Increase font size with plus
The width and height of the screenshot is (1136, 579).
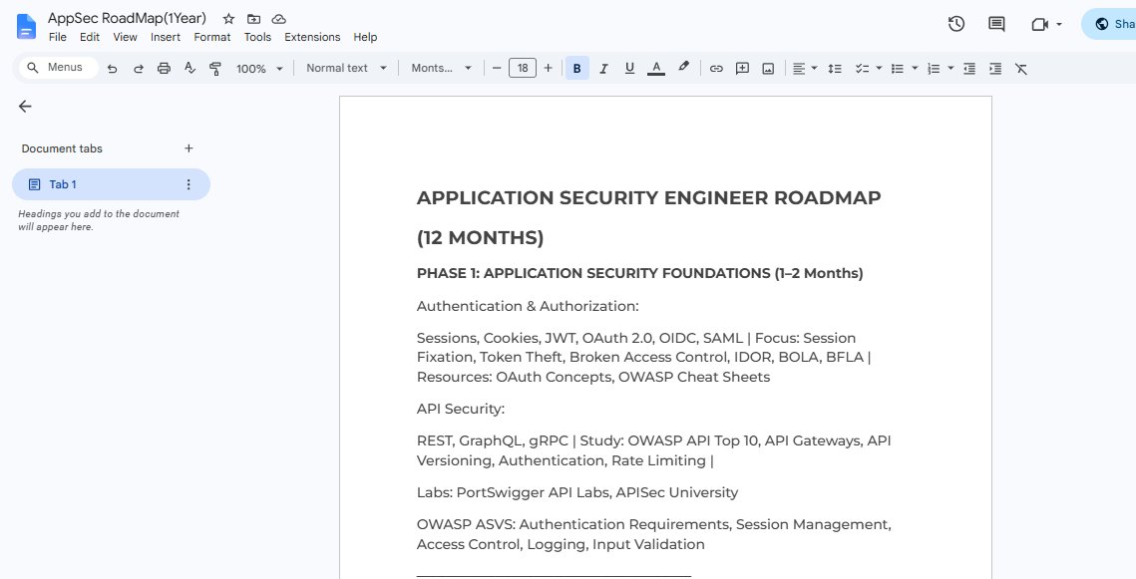pos(548,68)
